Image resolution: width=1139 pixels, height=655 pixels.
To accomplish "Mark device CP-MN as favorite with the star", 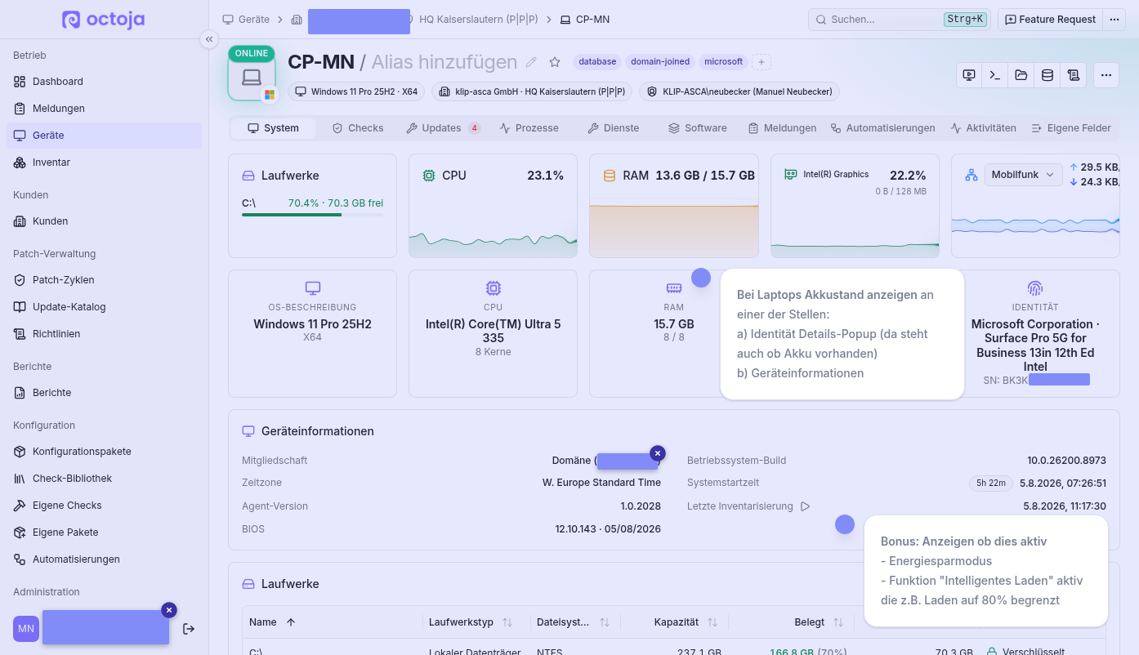I will [x=555, y=62].
